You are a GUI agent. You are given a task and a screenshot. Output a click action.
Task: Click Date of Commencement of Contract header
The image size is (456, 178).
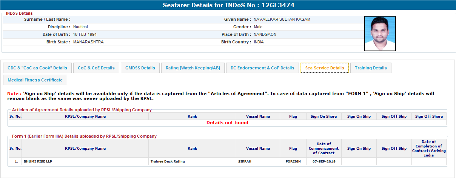324,148
